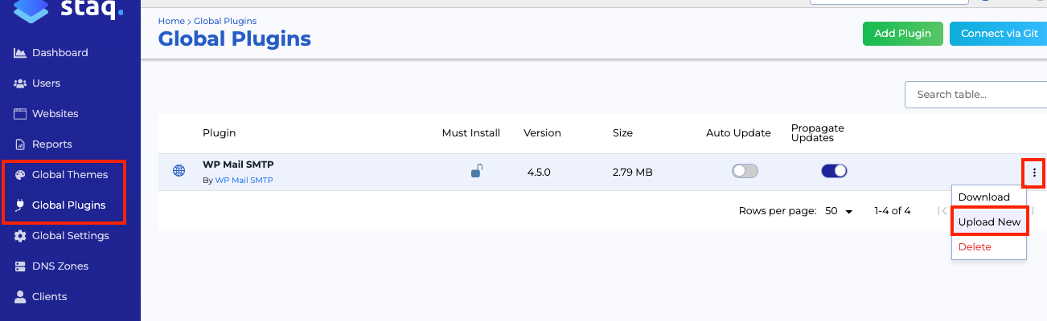Open DNS Zones in sidebar
Screen dimensions: 1047x321
(60, 266)
